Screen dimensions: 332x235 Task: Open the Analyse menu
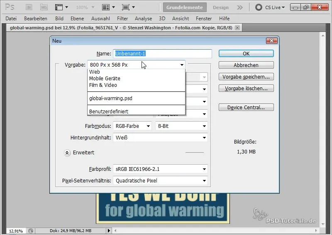coord(143,19)
